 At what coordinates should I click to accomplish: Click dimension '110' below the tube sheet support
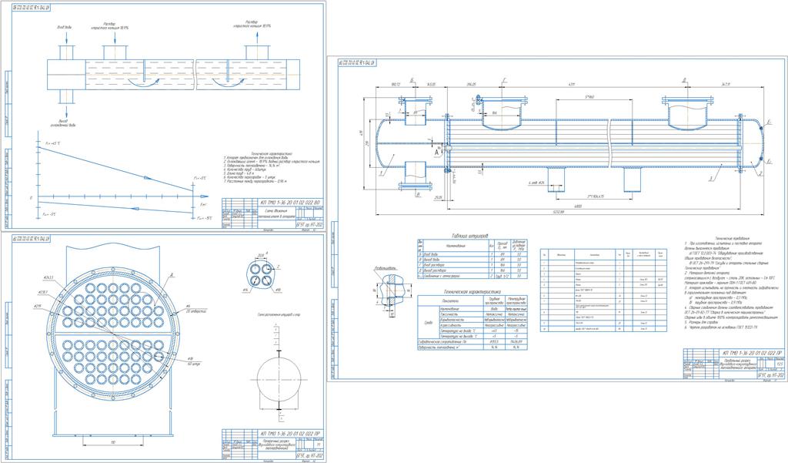[x=114, y=442]
